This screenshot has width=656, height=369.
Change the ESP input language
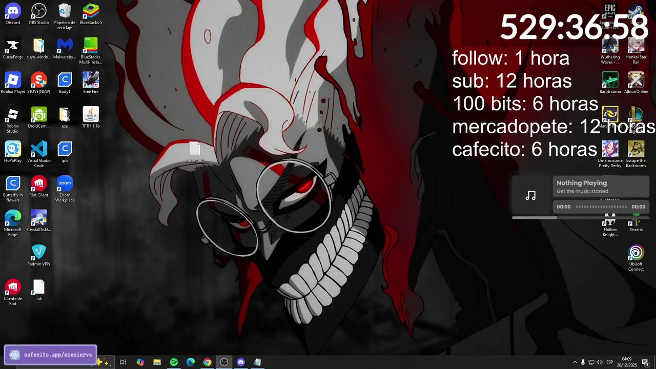pos(609,362)
